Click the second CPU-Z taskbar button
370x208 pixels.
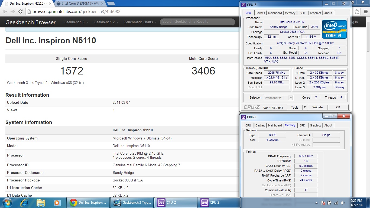[x=219, y=202]
